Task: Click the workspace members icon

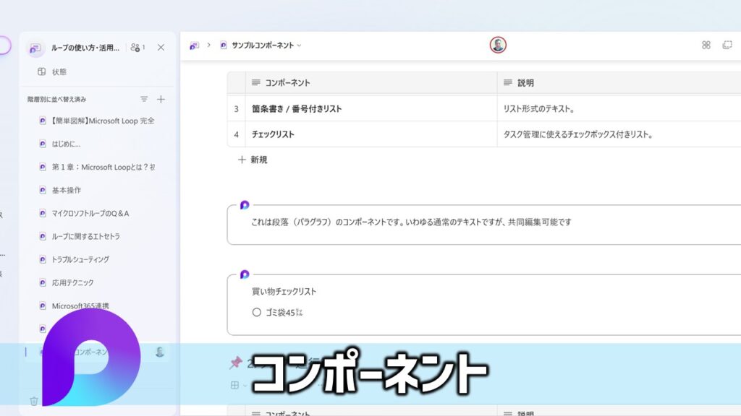Action: click(137, 48)
